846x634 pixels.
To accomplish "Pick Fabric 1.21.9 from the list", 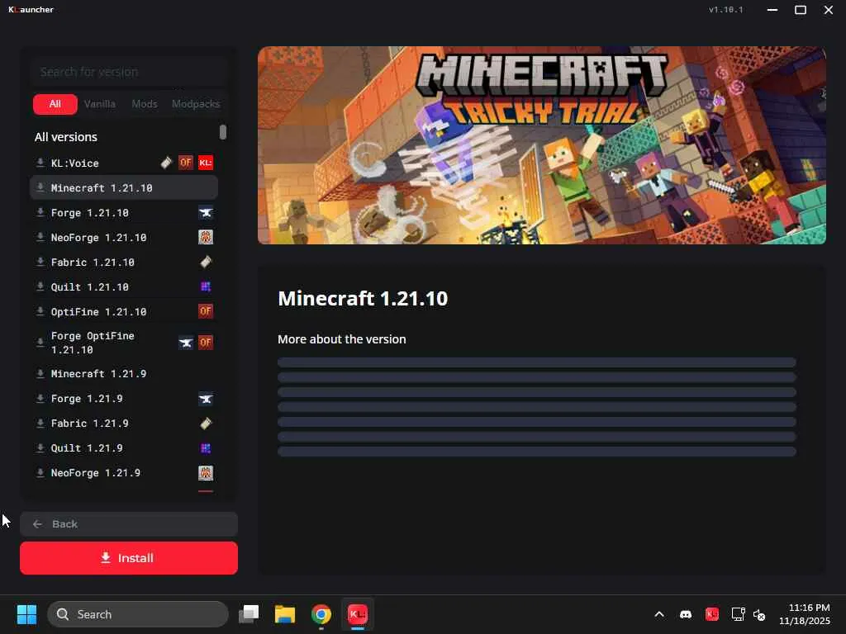I will pyautogui.click(x=124, y=423).
